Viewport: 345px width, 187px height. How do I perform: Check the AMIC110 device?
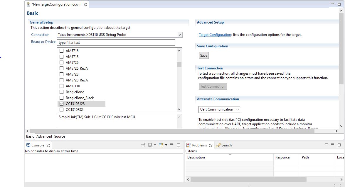tap(62, 86)
